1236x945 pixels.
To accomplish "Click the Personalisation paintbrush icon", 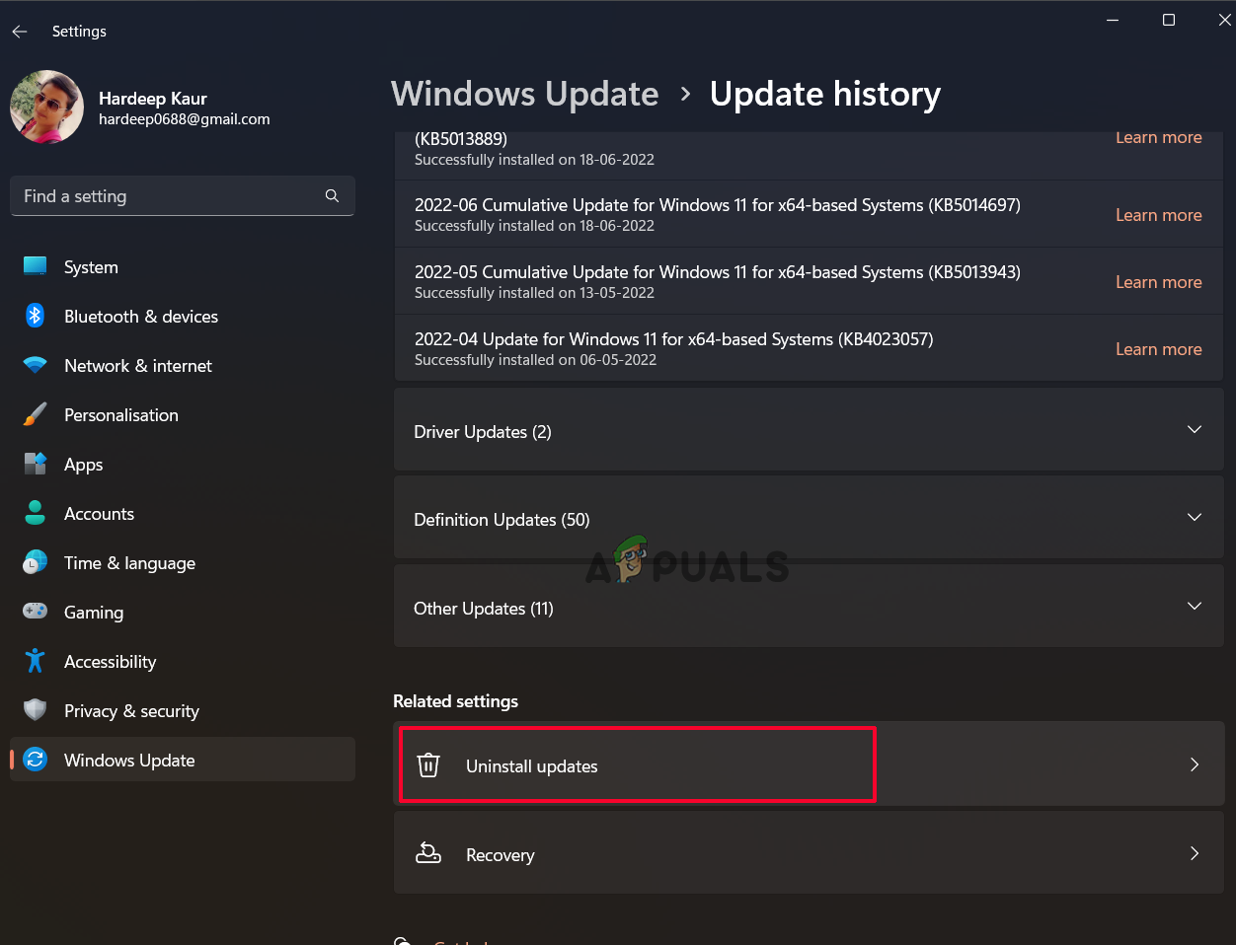I will [36, 414].
